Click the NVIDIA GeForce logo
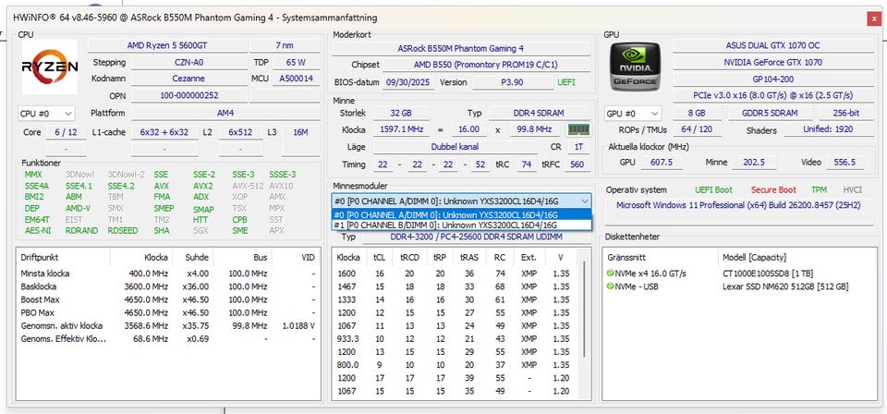This screenshot has width=887, height=414. coord(636,67)
